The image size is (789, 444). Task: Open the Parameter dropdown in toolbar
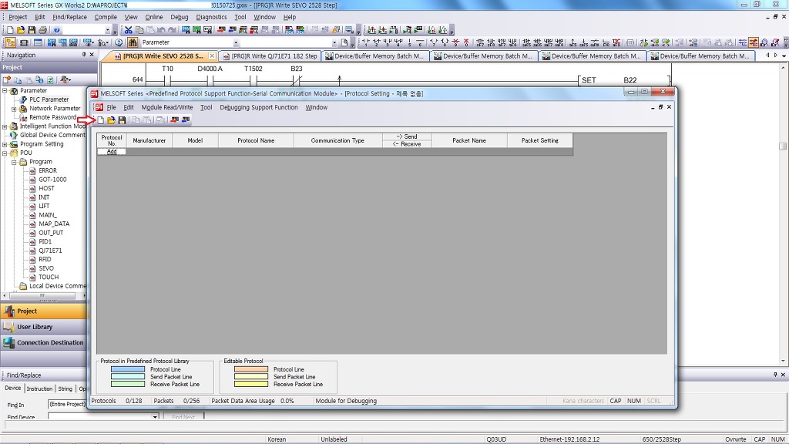click(236, 43)
